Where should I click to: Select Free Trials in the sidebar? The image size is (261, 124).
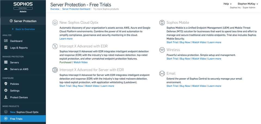(x=23, y=119)
